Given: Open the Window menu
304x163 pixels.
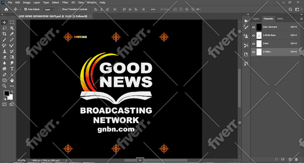Looking at the screenshot, I should point(92,3).
